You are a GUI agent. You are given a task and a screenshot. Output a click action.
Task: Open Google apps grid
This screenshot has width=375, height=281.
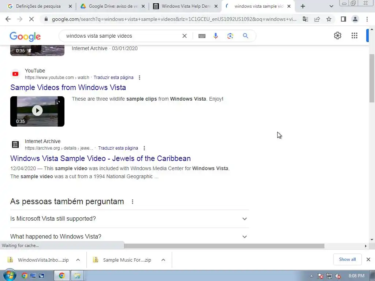pyautogui.click(x=354, y=35)
